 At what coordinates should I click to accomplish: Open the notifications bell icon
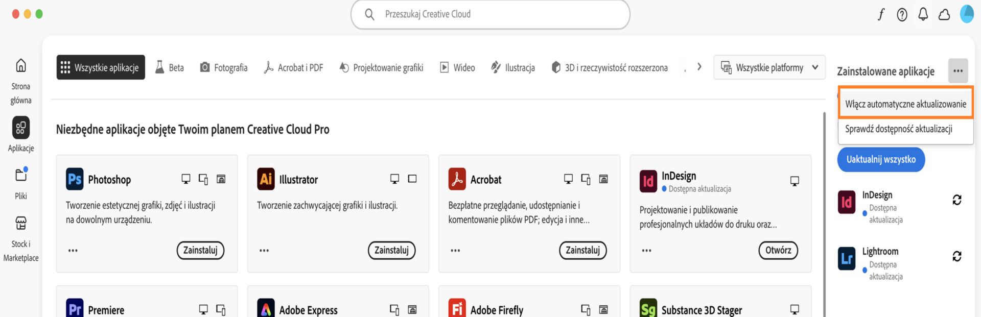922,14
